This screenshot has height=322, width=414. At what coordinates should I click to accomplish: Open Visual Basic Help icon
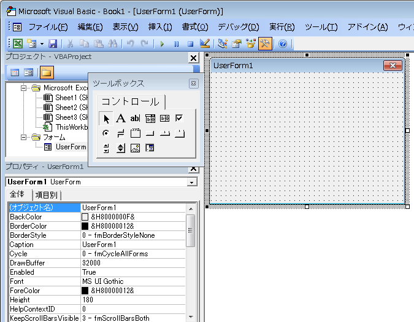tap(283, 44)
